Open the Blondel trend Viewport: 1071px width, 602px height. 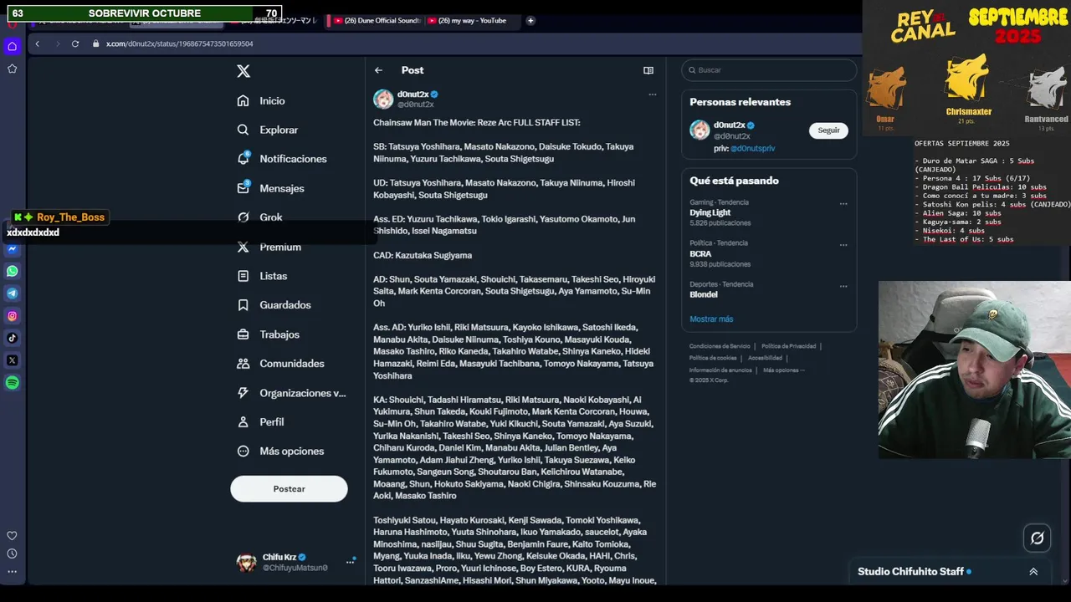coord(704,294)
